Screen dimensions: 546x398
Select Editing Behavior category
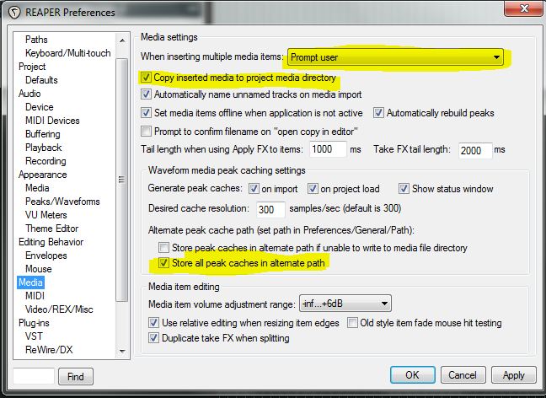(51, 242)
